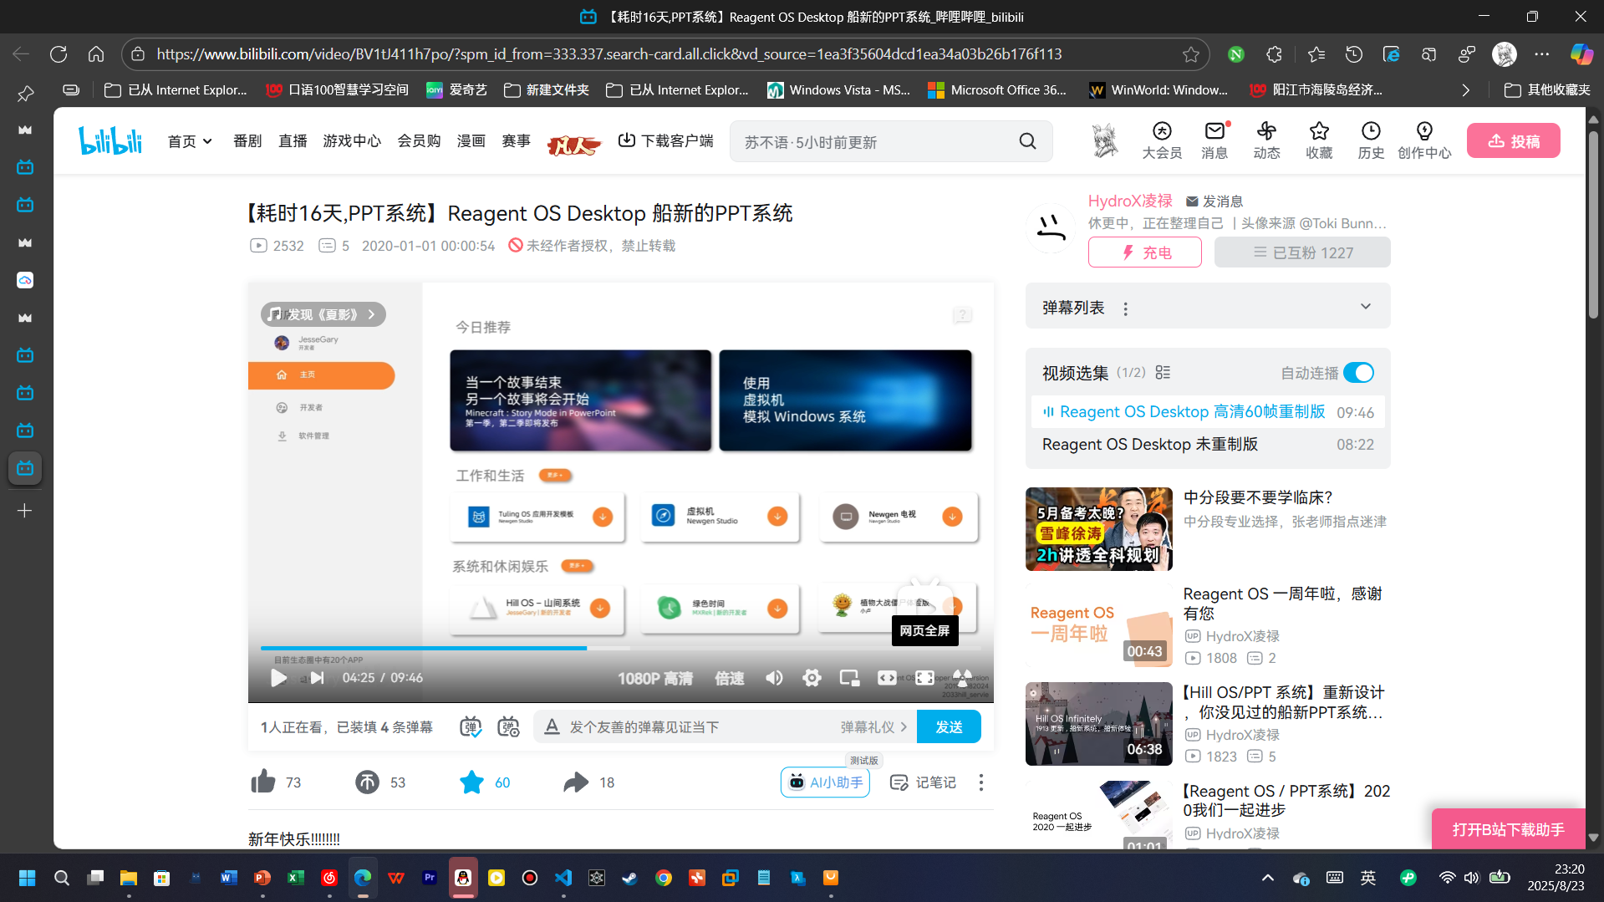The height and width of the screenshot is (902, 1604).
Task: Expand the danmaku list panel
Action: pos(1366,307)
